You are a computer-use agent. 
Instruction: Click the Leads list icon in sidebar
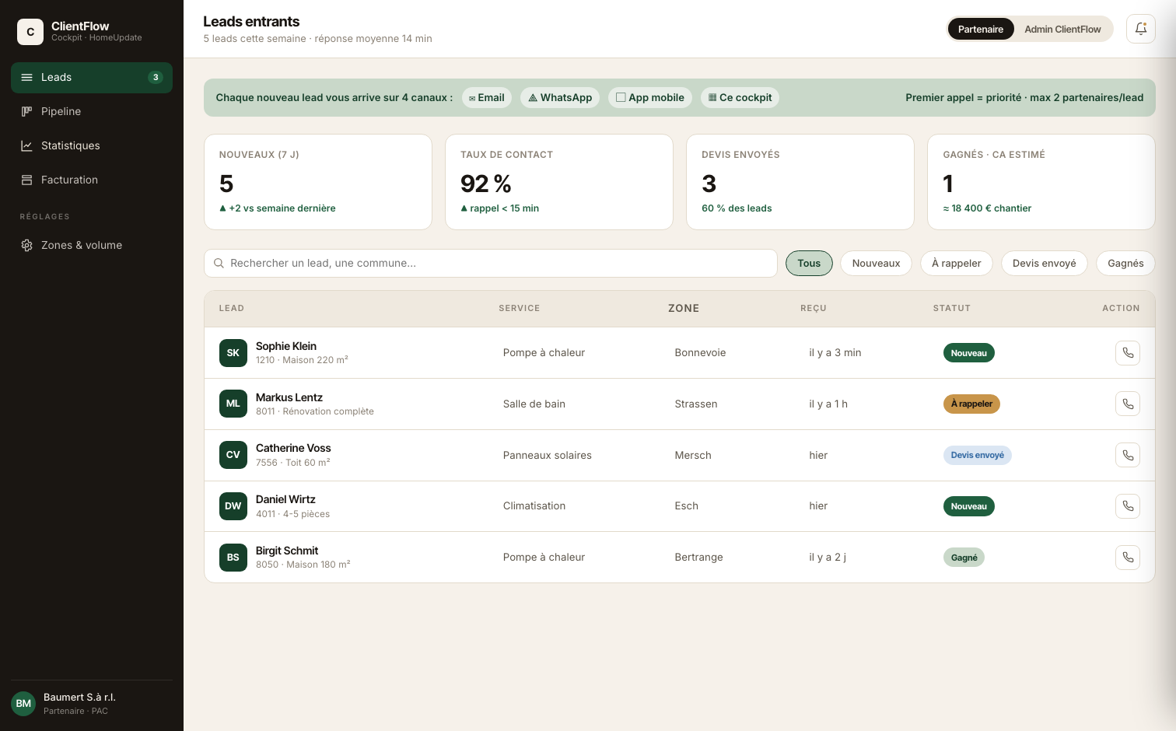click(26, 77)
